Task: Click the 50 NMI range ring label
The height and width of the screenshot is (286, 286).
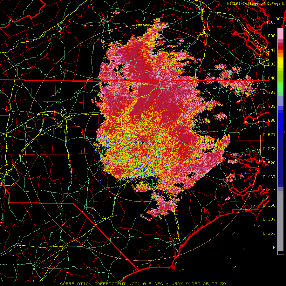Action: [143, 84]
